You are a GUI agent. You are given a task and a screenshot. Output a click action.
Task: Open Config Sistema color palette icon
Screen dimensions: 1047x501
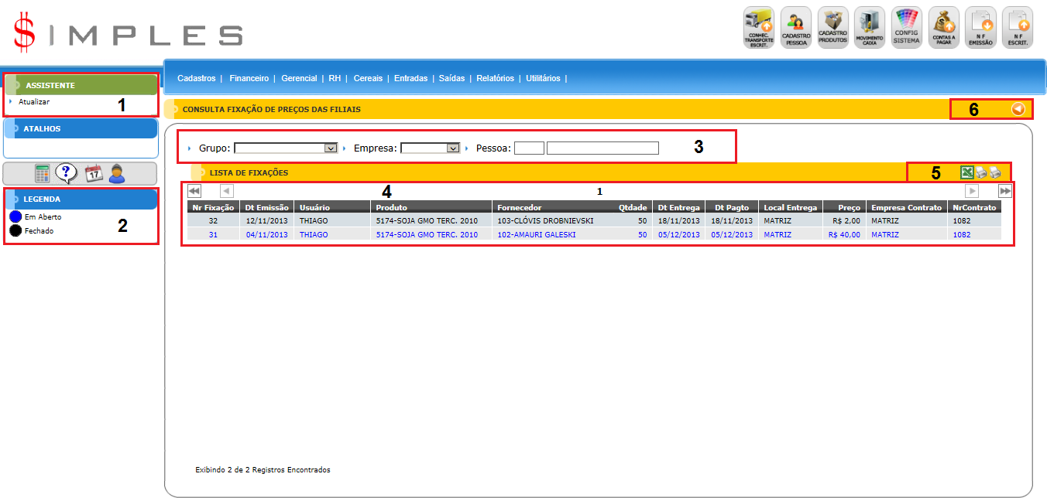tap(906, 28)
